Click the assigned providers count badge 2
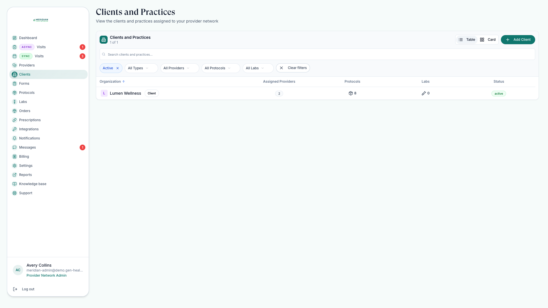The image size is (548, 308). pos(279,94)
